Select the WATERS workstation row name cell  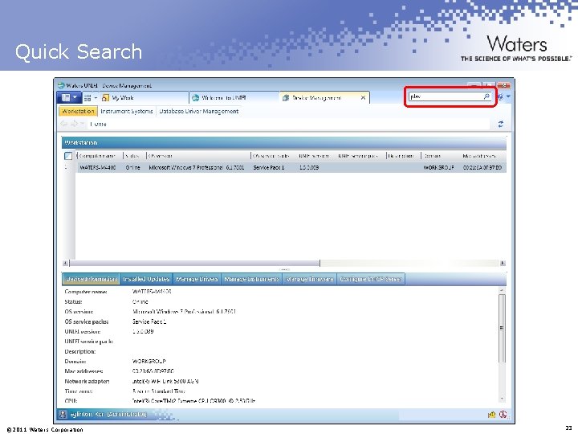coord(98,167)
